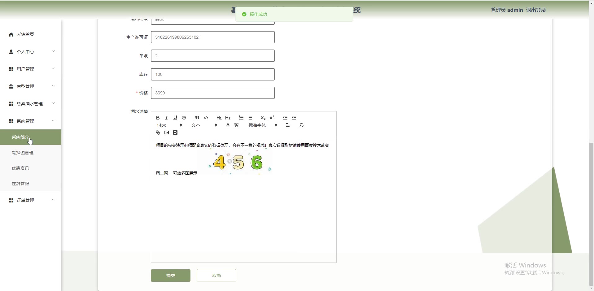This screenshot has width=594, height=291.
Task: Increase the text indent
Action: click(x=294, y=118)
